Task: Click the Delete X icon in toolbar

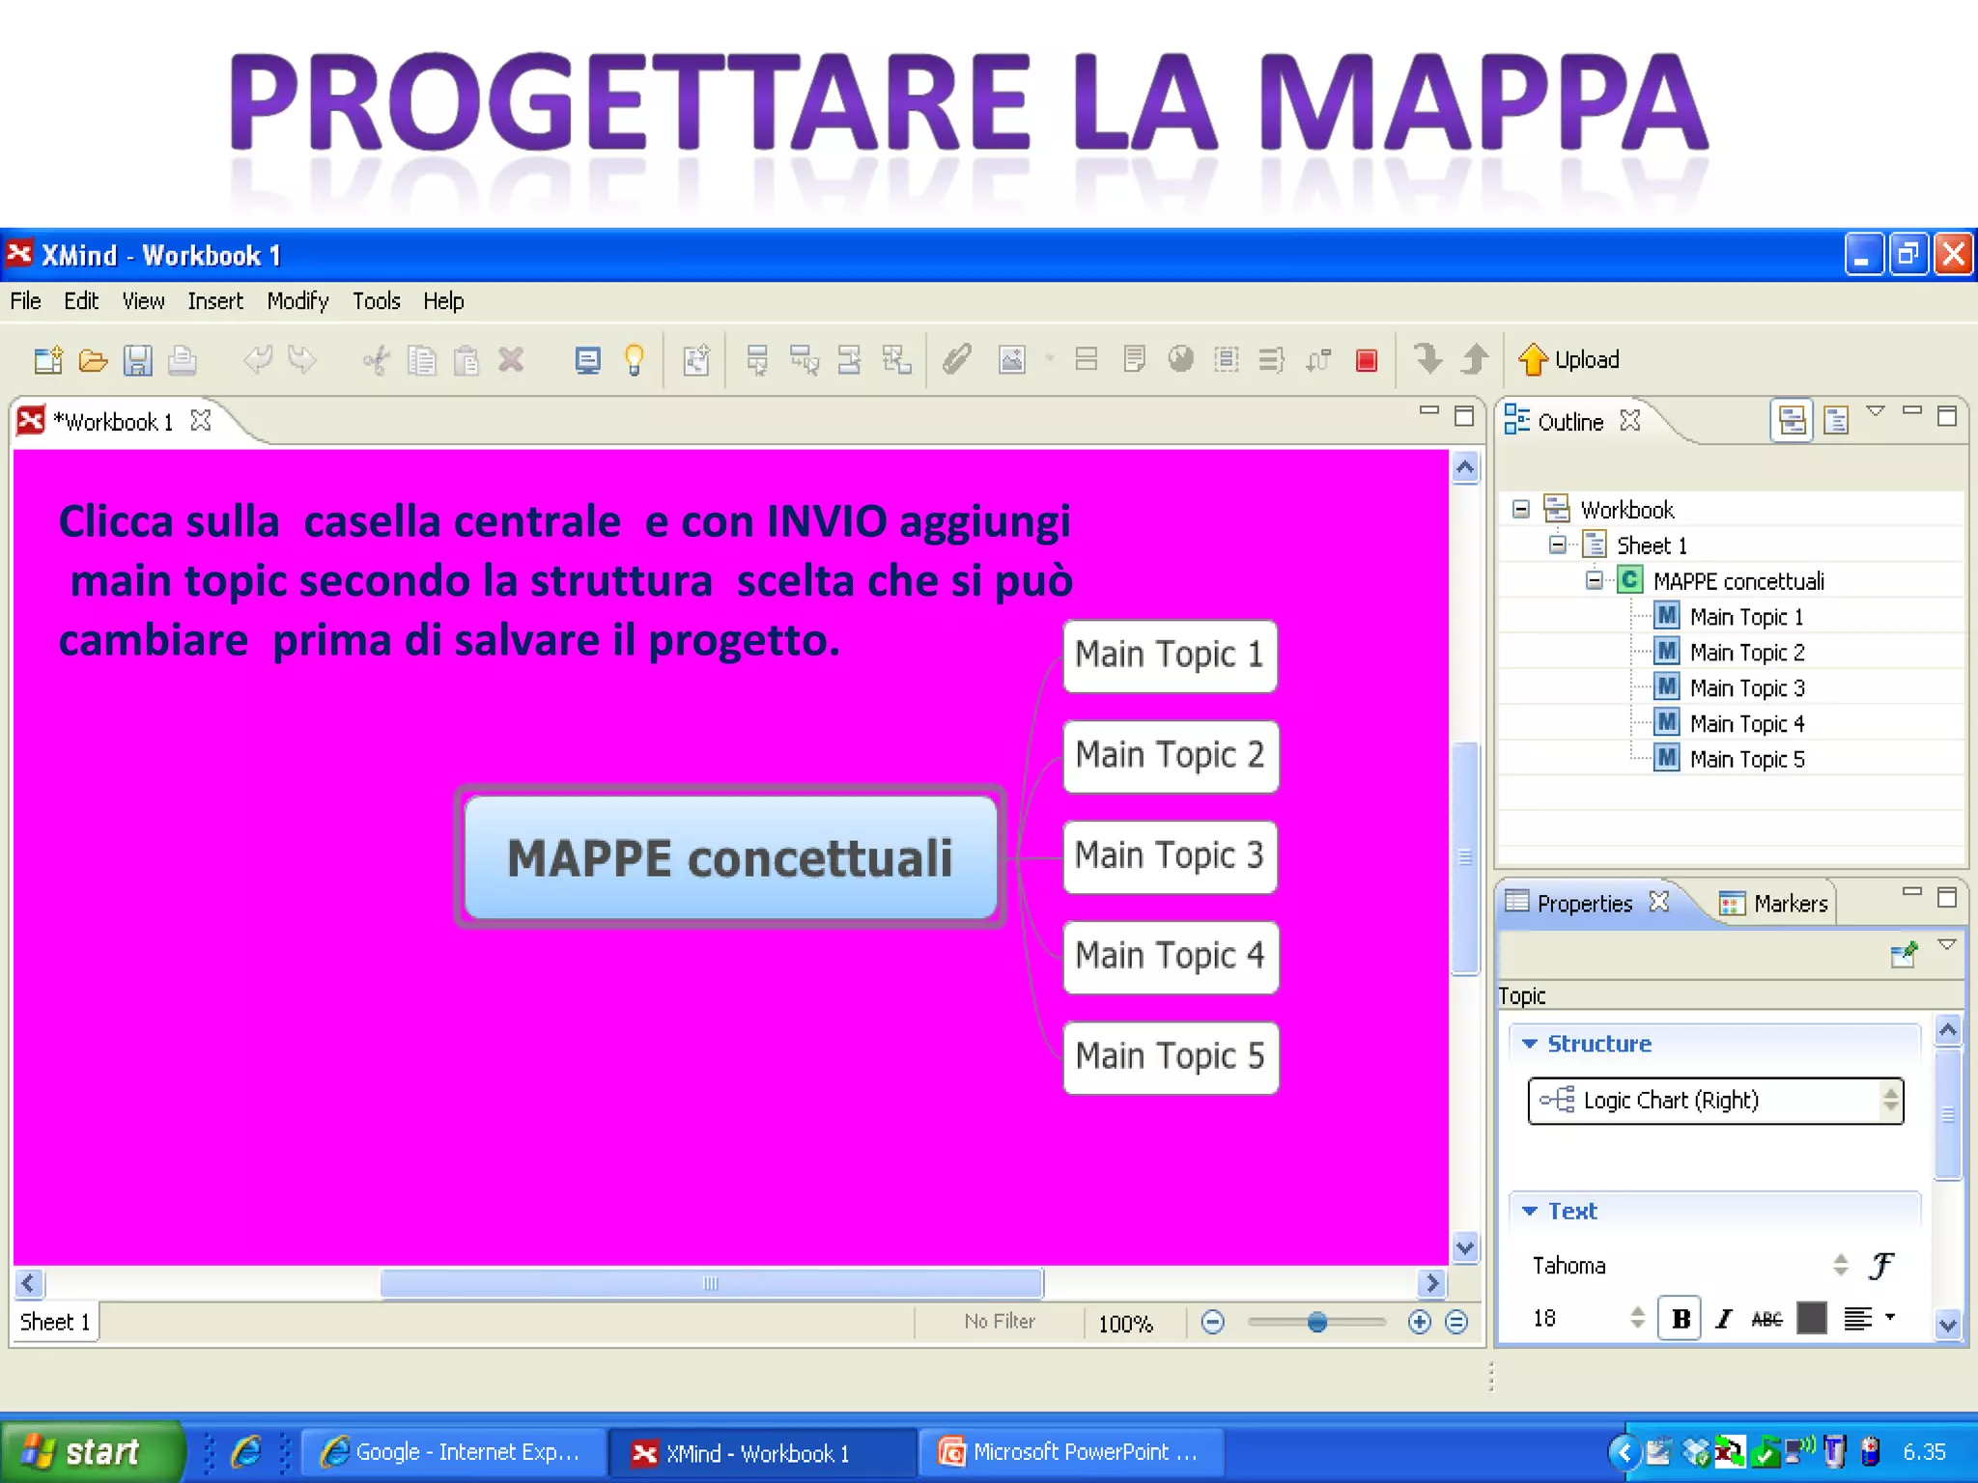Action: pyautogui.click(x=511, y=361)
